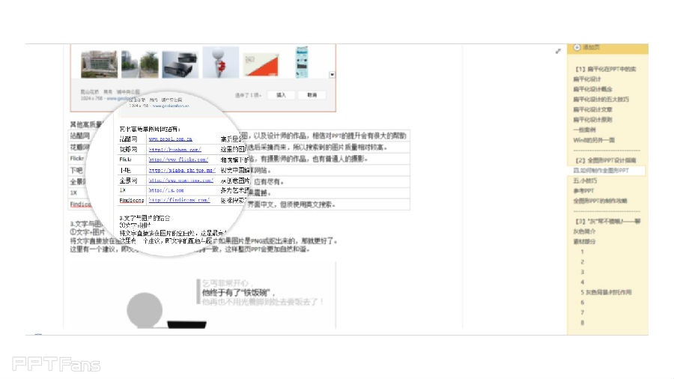Open the xiaba.zhijue.me link
This screenshot has width=674, height=379.
(x=182, y=170)
